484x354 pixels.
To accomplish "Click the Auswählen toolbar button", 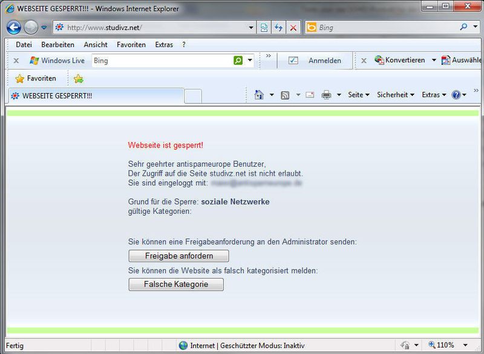I will [461, 60].
